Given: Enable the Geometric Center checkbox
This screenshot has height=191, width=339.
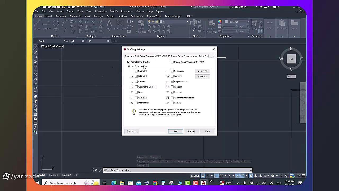Looking at the screenshot, I should coord(136,87).
